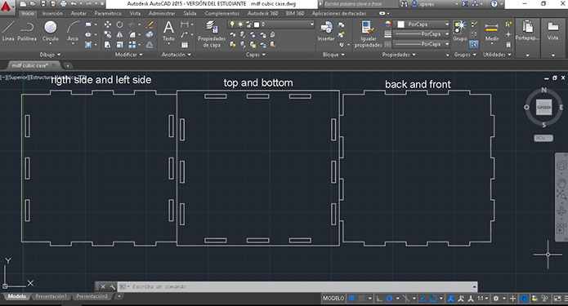
Task: Open the annotation scale 1:1 dropdown
Action: point(483,299)
